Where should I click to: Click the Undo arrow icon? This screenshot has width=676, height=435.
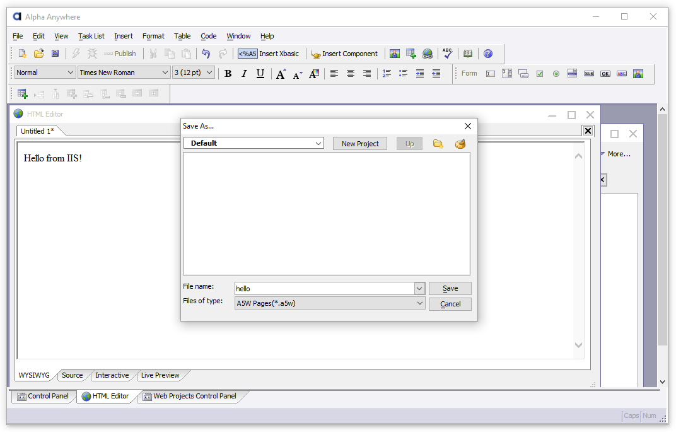(206, 54)
